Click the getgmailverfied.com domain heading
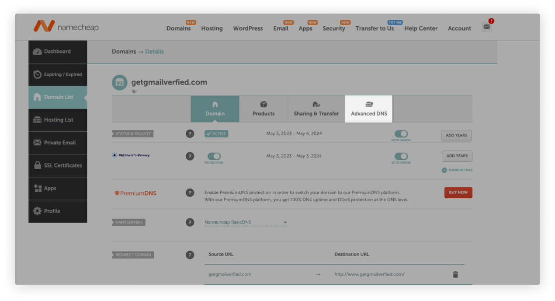Screen dimensions: 555x301 (x=169, y=82)
